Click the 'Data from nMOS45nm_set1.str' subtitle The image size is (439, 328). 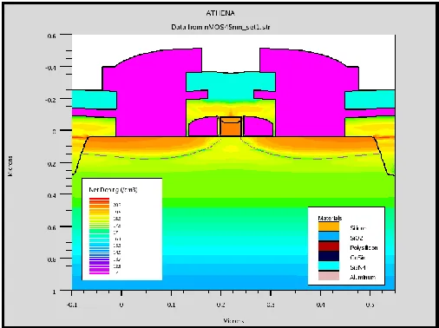pos(220,27)
